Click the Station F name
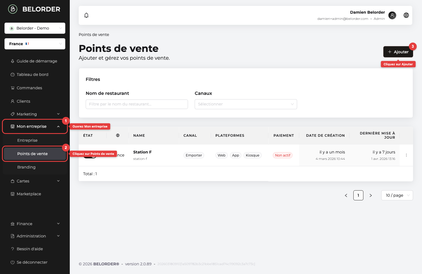This screenshot has height=274, width=422. (x=142, y=152)
